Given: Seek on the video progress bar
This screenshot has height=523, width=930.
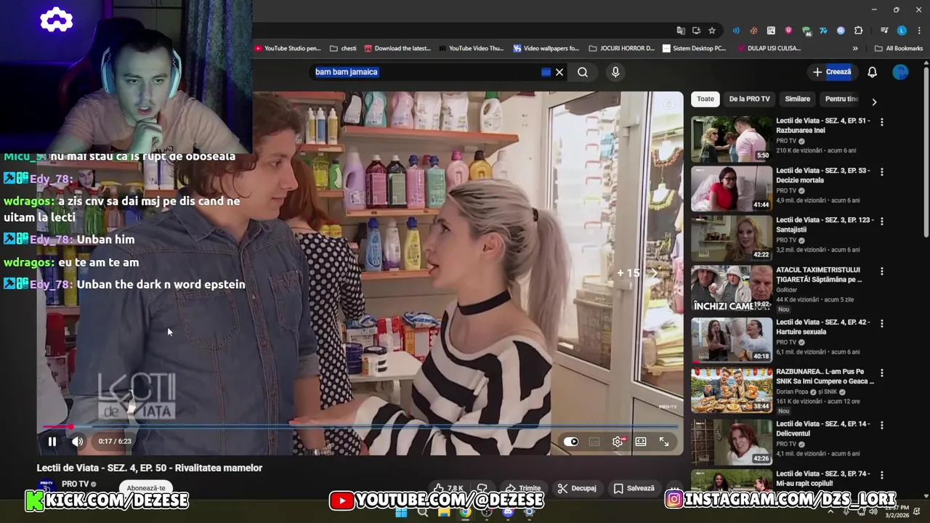Looking at the screenshot, I should click(360, 427).
